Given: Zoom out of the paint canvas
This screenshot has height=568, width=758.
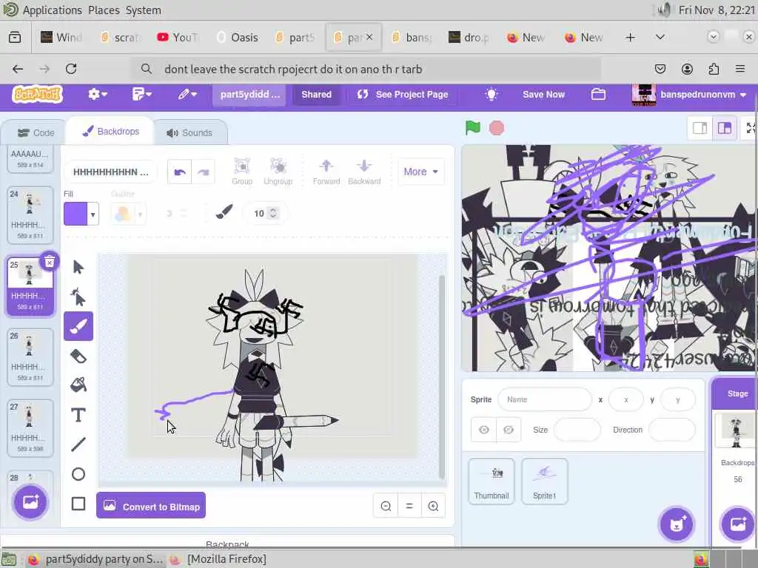Looking at the screenshot, I should tap(386, 506).
